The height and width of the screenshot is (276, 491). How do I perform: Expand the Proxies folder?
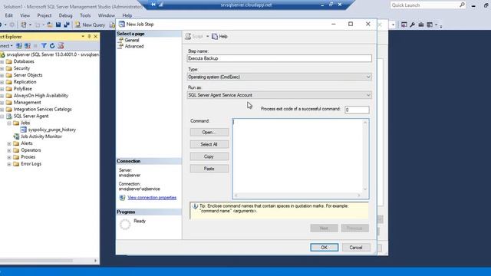pyautogui.click(x=9, y=157)
